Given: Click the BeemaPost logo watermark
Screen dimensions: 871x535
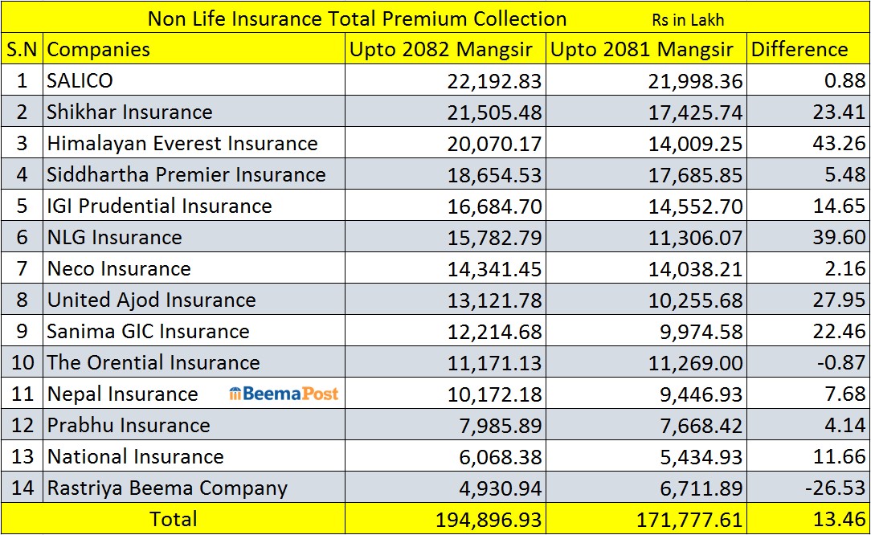Looking at the screenshot, I should click(284, 394).
